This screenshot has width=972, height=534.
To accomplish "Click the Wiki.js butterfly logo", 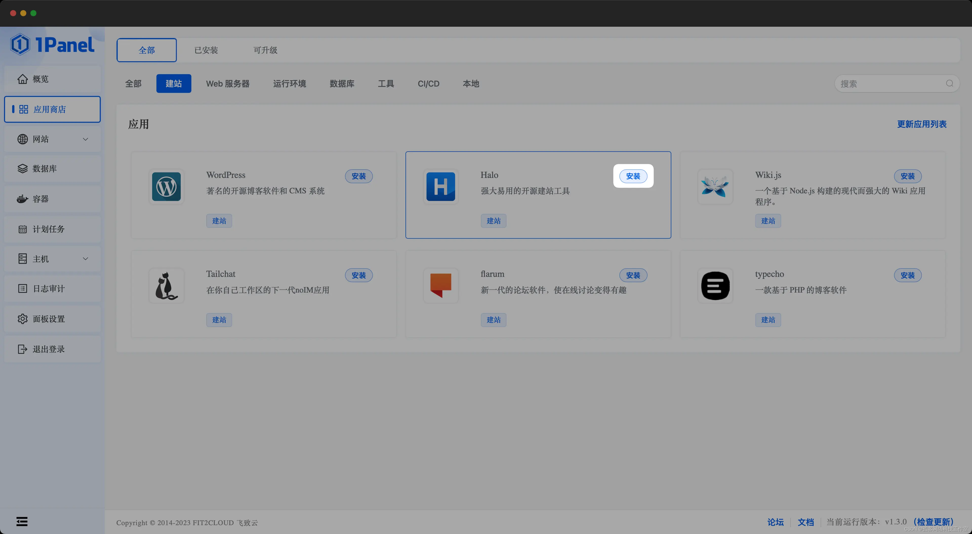I will [x=715, y=187].
